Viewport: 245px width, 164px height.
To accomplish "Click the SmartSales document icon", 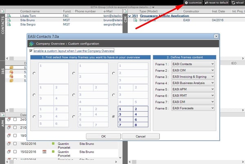I will 136,19.
